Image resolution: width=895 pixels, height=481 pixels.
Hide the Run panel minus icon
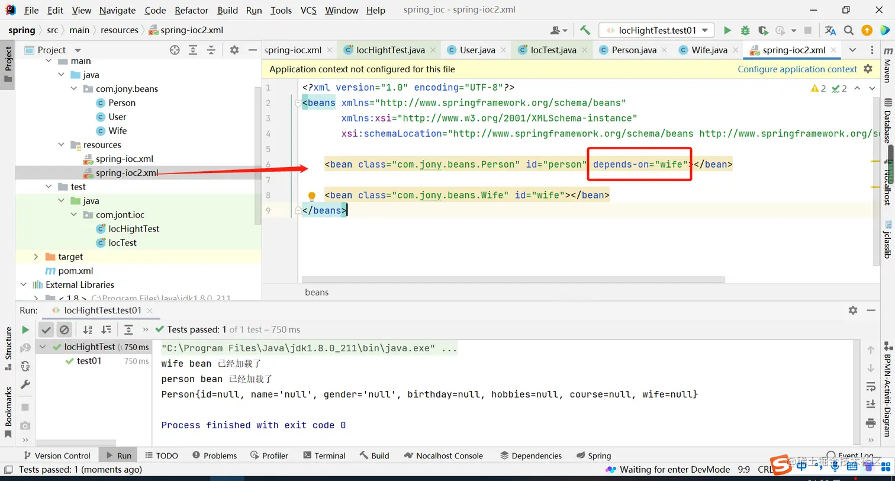871,310
